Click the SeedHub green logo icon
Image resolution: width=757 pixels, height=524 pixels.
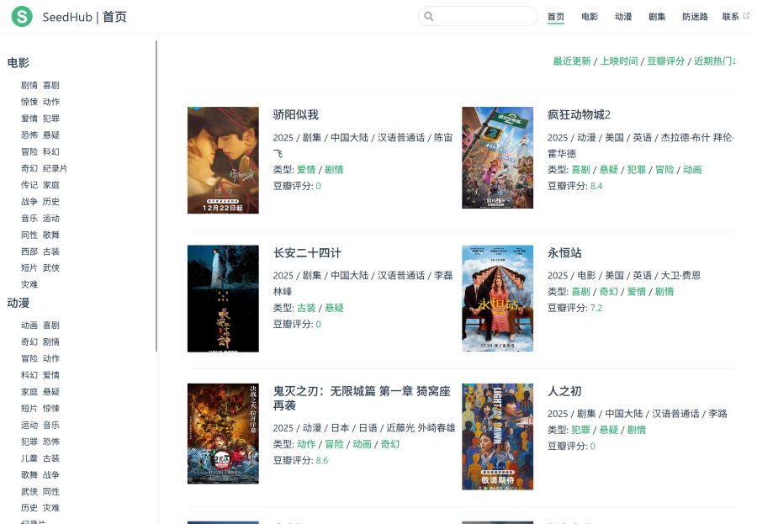(x=22, y=16)
